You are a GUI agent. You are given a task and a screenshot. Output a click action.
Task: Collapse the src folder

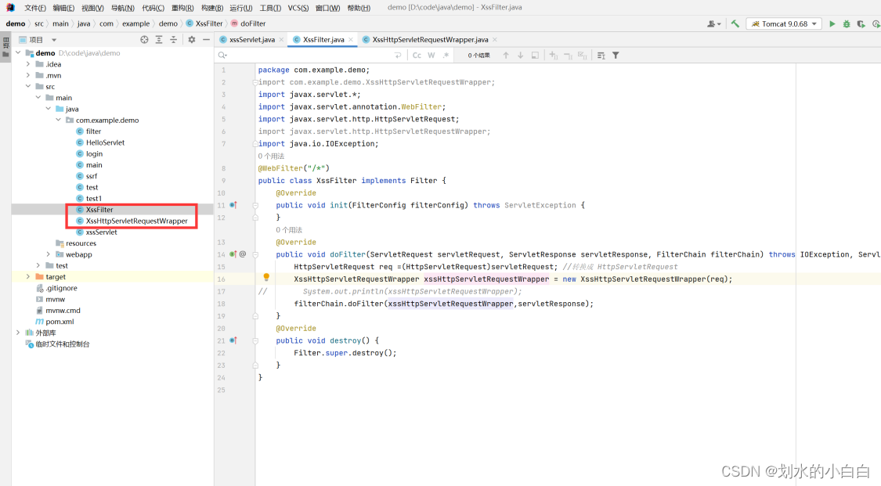coord(28,86)
